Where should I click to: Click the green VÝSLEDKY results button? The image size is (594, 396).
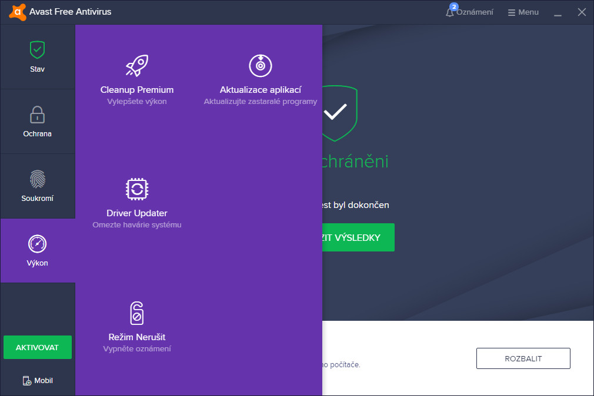click(x=358, y=237)
